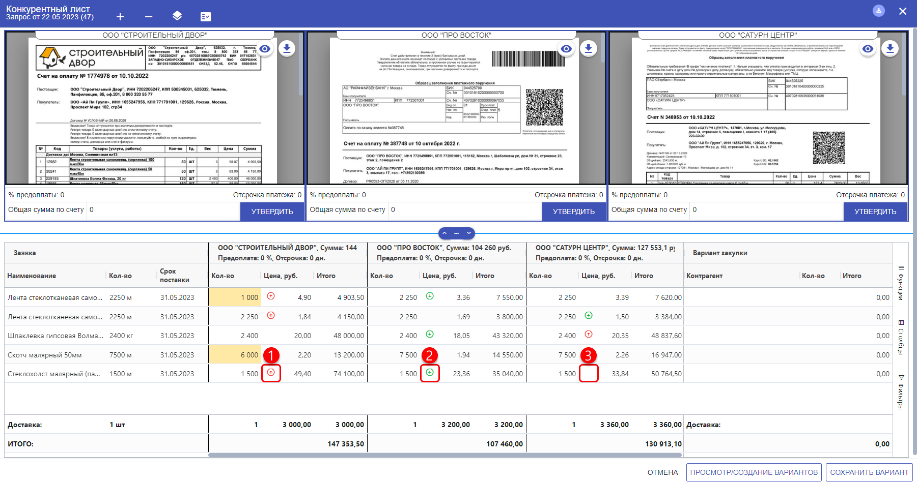Viewport: 917px width, 483px height.
Task: Collapse upward with the splitter chevron-up
Action: pyautogui.click(x=444, y=233)
